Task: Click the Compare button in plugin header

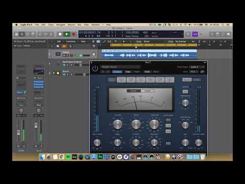Action: point(117,72)
